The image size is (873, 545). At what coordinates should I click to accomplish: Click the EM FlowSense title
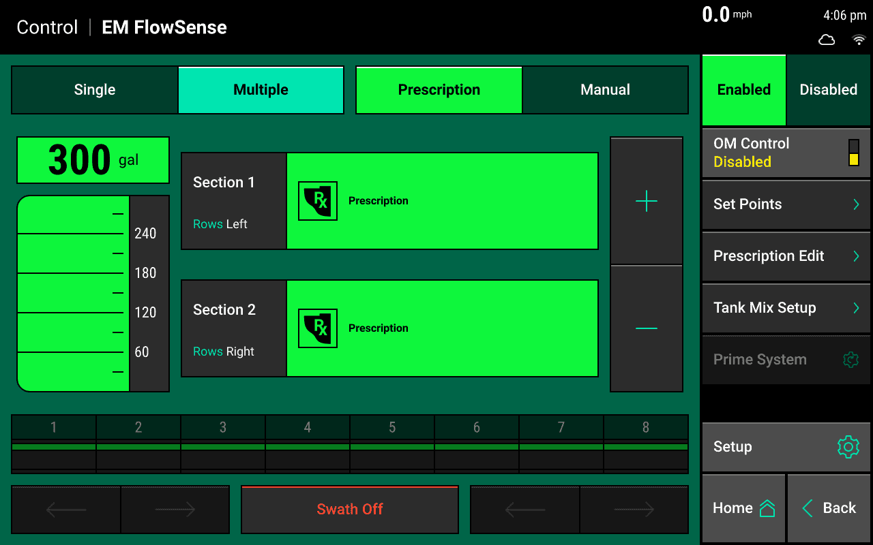pyautogui.click(x=164, y=27)
